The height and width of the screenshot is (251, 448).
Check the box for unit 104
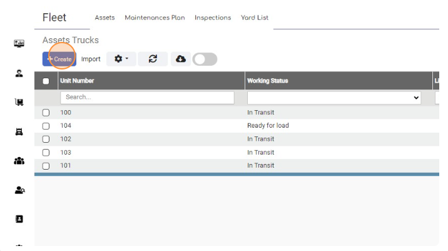click(46, 126)
